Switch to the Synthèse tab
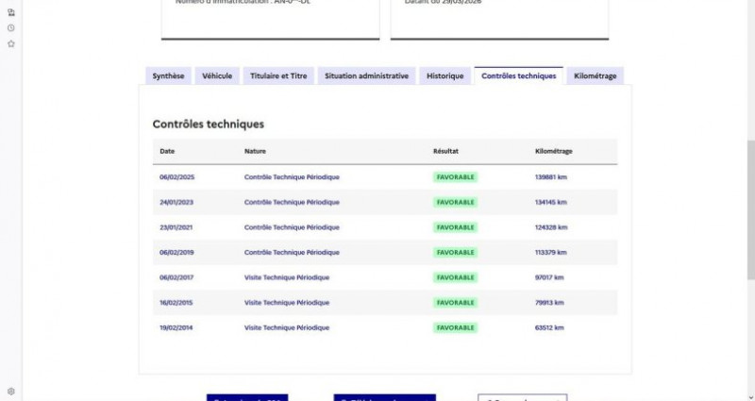This screenshot has height=401, width=755. coord(168,75)
